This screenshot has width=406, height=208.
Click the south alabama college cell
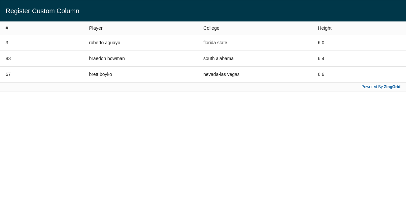[x=219, y=58]
